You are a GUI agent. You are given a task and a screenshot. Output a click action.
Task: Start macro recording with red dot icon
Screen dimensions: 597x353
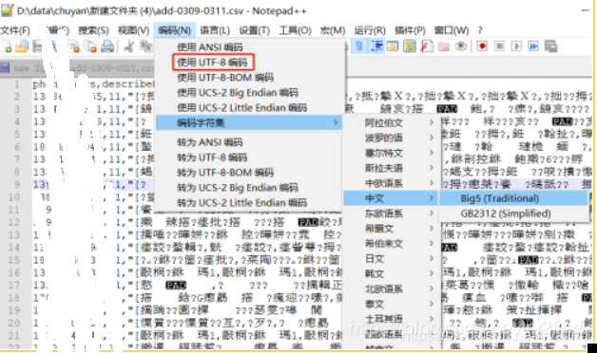point(482,46)
